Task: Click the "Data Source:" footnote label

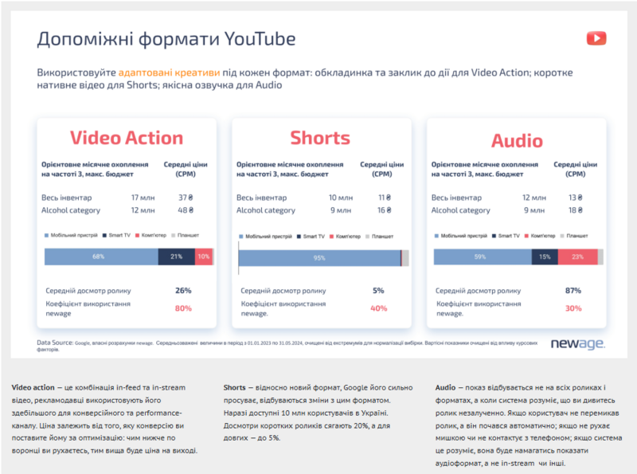Action: [x=55, y=343]
